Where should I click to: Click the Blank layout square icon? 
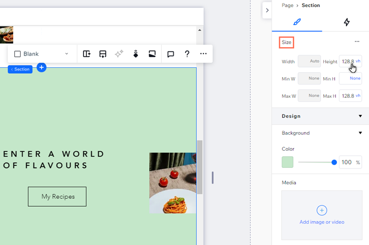(x=17, y=54)
